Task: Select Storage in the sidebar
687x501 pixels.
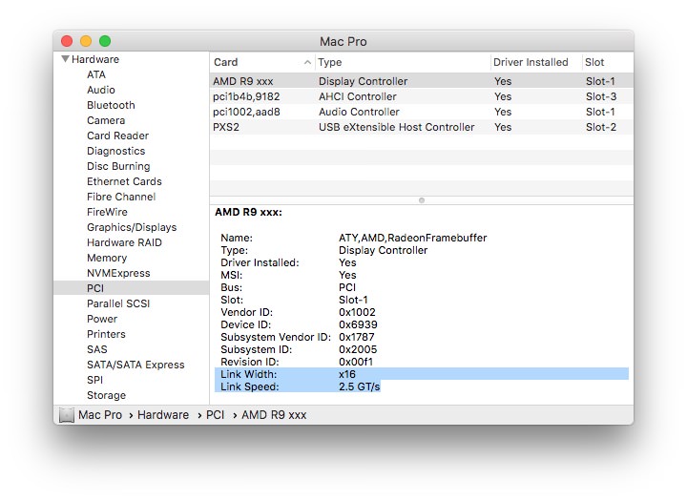Action: click(x=107, y=395)
